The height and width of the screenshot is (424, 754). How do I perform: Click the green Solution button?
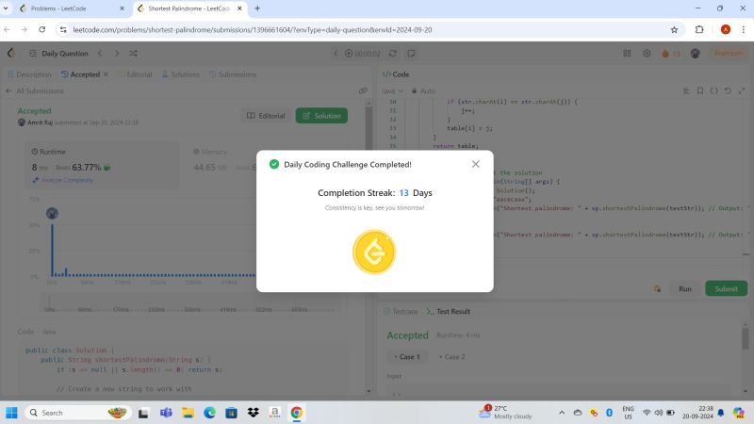321,116
